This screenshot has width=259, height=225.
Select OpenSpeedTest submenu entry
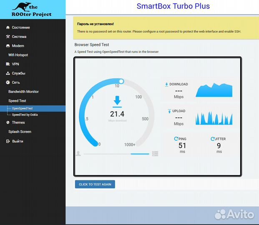[22, 108]
